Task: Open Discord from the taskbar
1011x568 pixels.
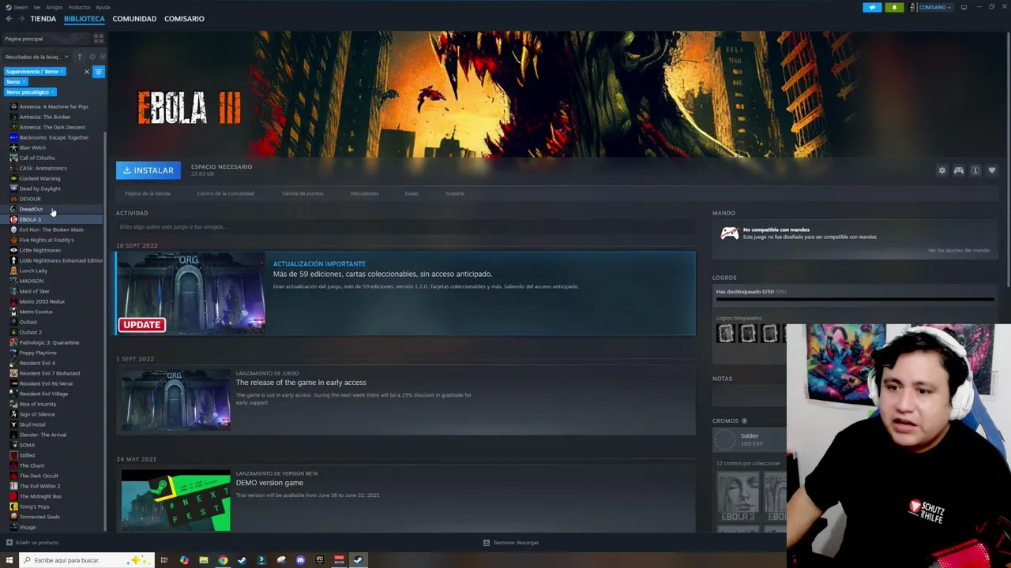Action: pyautogui.click(x=300, y=560)
